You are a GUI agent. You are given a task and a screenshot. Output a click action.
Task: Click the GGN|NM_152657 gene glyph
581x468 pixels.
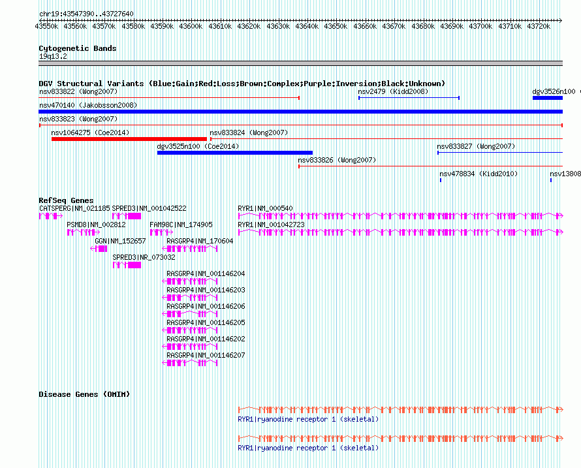point(99,249)
